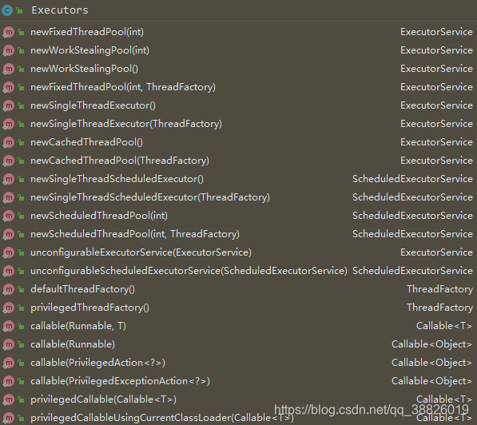
Task: Click method icon for newSingleThreadScheduledExecutor()
Action: pyautogui.click(x=9, y=179)
